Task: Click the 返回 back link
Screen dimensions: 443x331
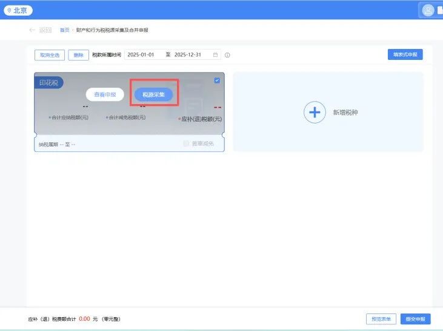Action: click(45, 30)
